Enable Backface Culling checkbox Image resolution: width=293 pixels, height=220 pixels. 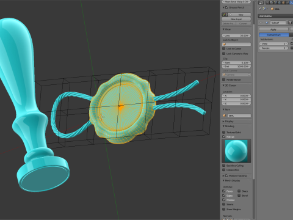click(x=224, y=166)
